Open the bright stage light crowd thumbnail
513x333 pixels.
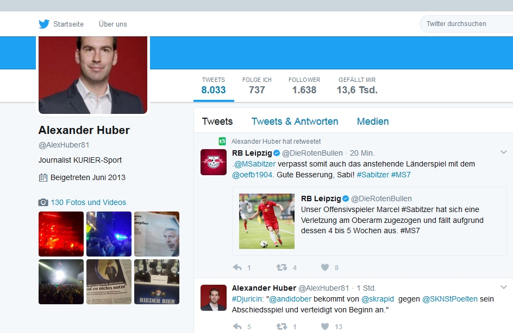61,281
